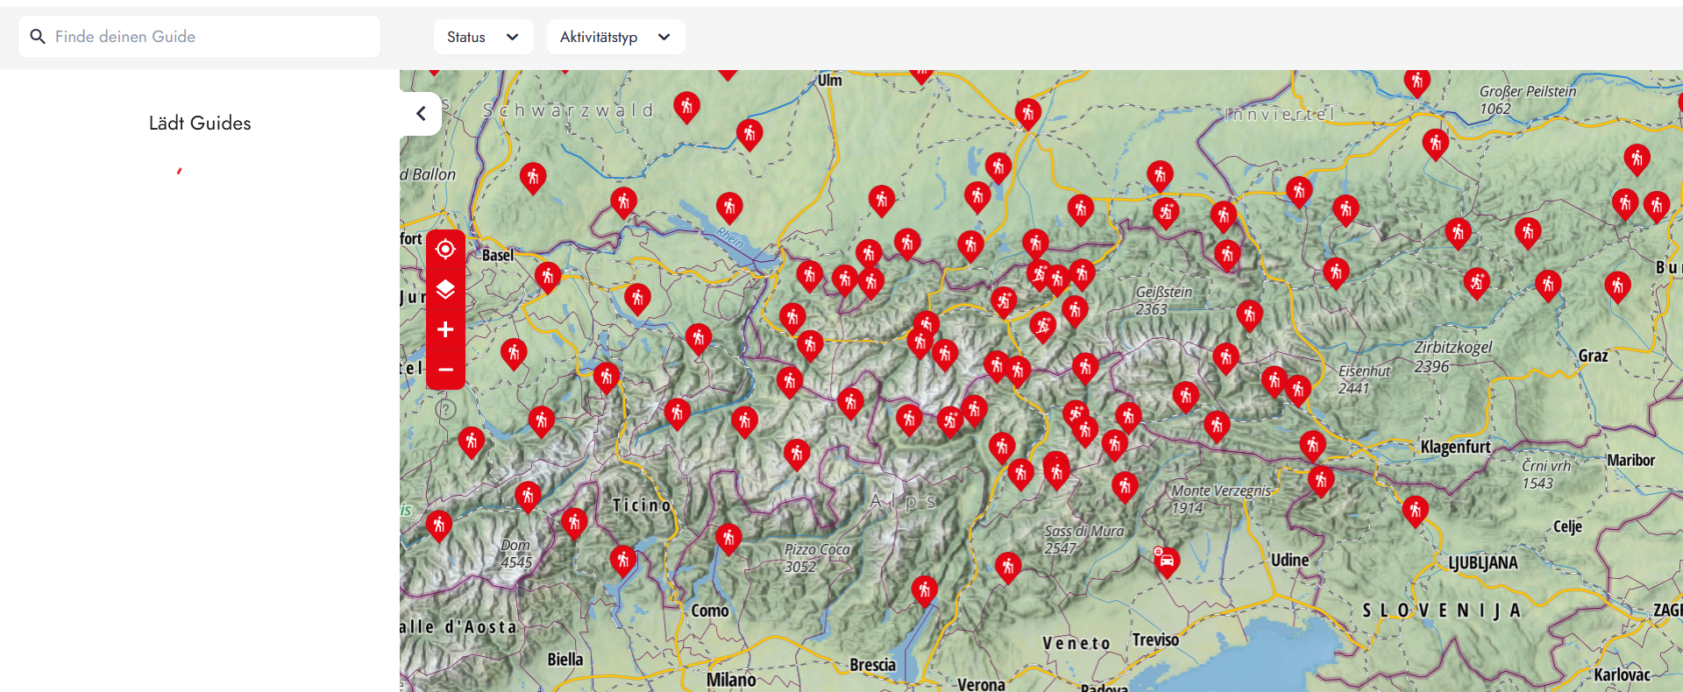Select the hiker marker left of Pizzo Coca
This screenshot has width=1683, height=692.
[728, 538]
